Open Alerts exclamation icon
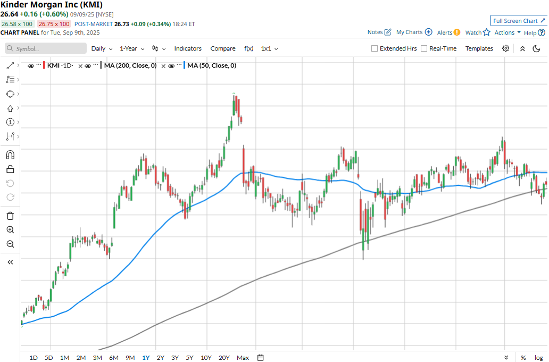The width and height of the screenshot is (549, 362). 457,32
